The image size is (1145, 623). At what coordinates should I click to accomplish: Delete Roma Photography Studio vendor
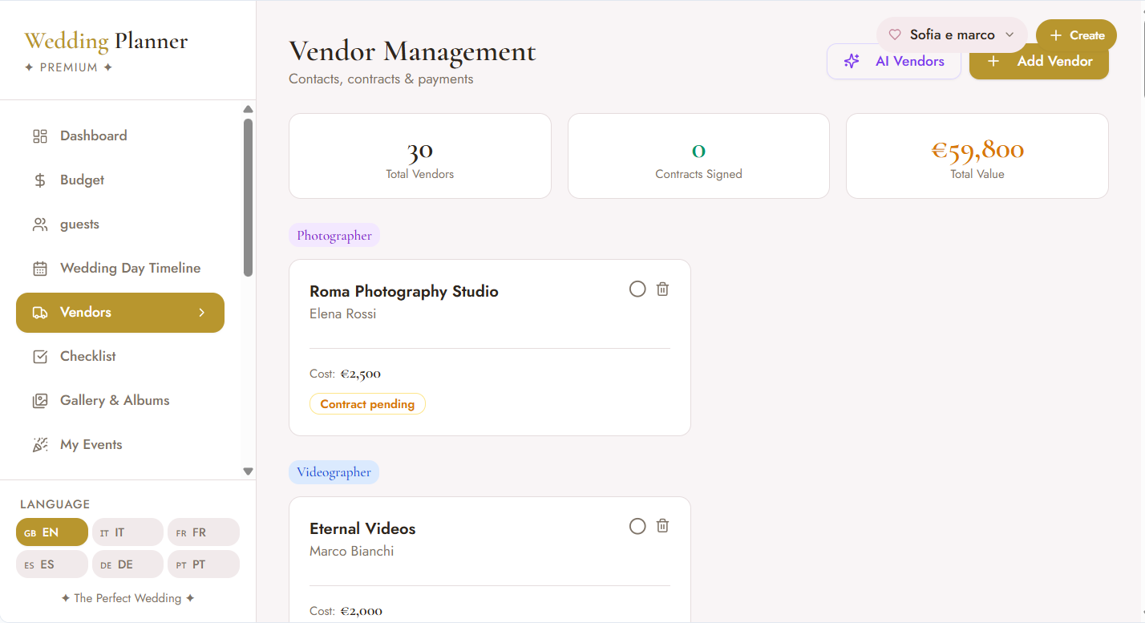(662, 289)
